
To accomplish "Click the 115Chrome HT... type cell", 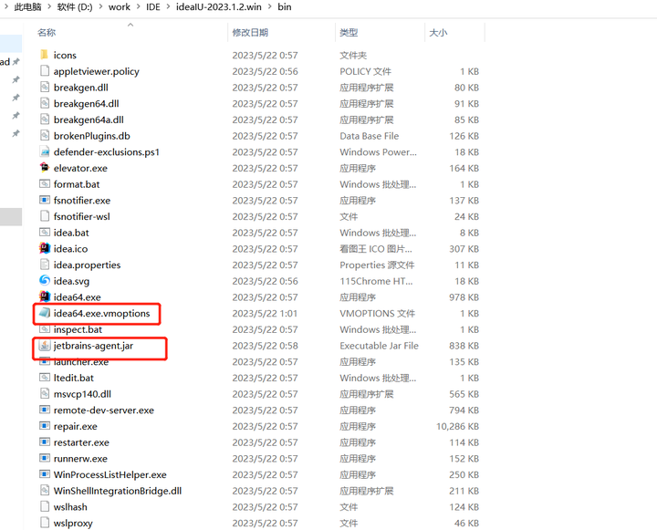I will (376, 281).
